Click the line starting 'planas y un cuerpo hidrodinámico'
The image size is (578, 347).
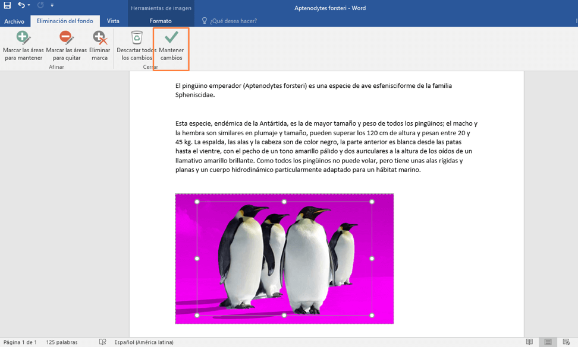(x=298, y=170)
